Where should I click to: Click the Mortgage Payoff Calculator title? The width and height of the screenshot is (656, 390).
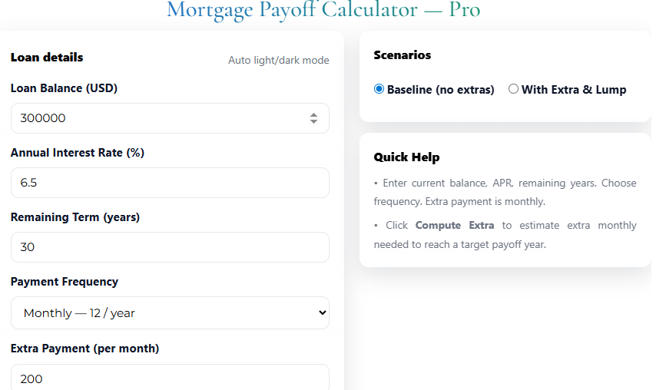[x=323, y=10]
